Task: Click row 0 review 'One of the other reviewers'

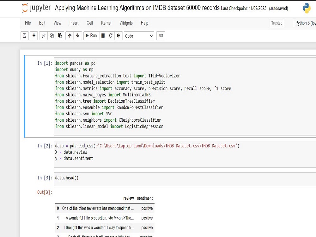Action: pos(98,208)
